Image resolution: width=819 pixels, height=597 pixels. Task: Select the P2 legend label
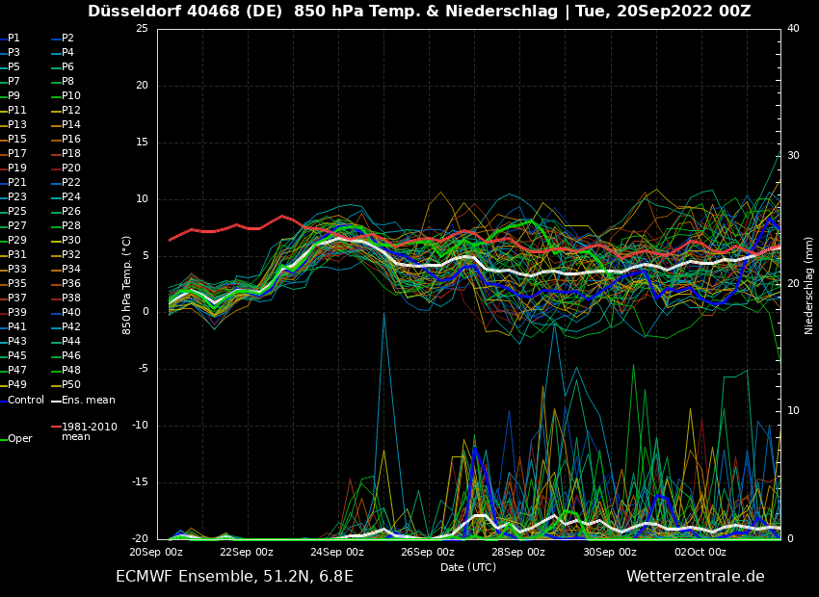(x=67, y=39)
